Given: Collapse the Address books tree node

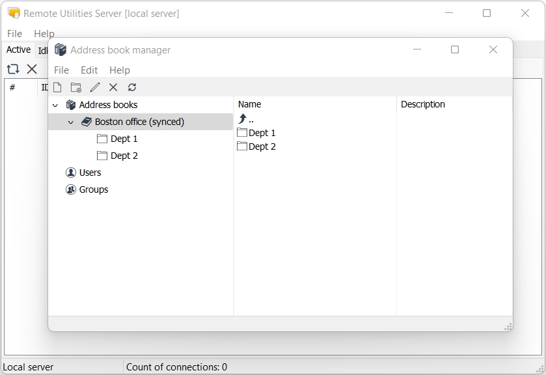Looking at the screenshot, I should click(55, 105).
